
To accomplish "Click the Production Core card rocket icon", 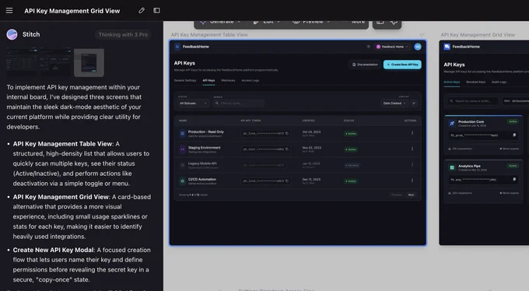I will pyautogui.click(x=452, y=123).
